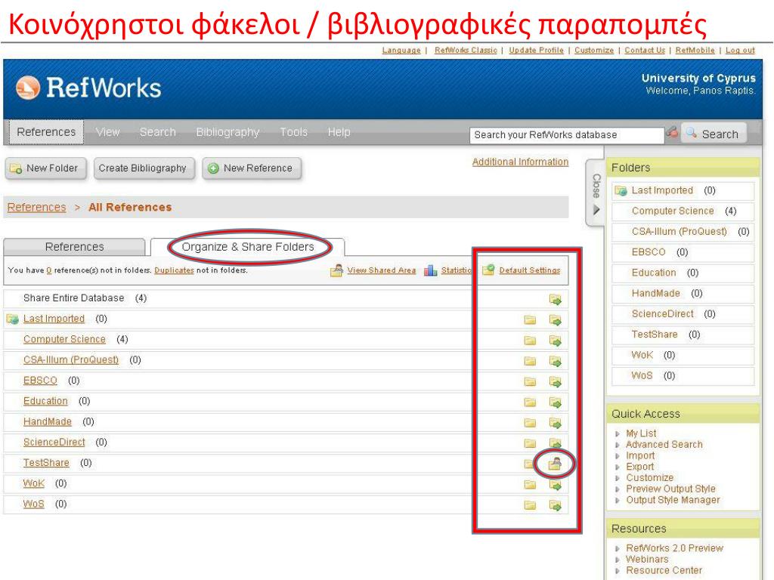Click green-arrow share icon in Computer Science row

(x=556, y=341)
